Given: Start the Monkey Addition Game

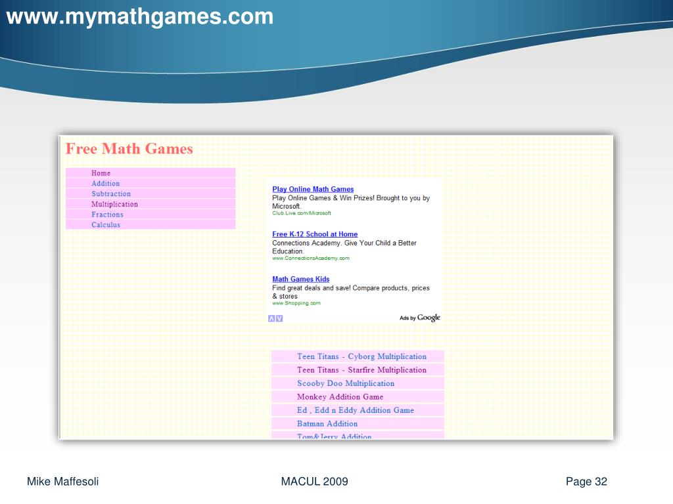Looking at the screenshot, I should tap(340, 397).
